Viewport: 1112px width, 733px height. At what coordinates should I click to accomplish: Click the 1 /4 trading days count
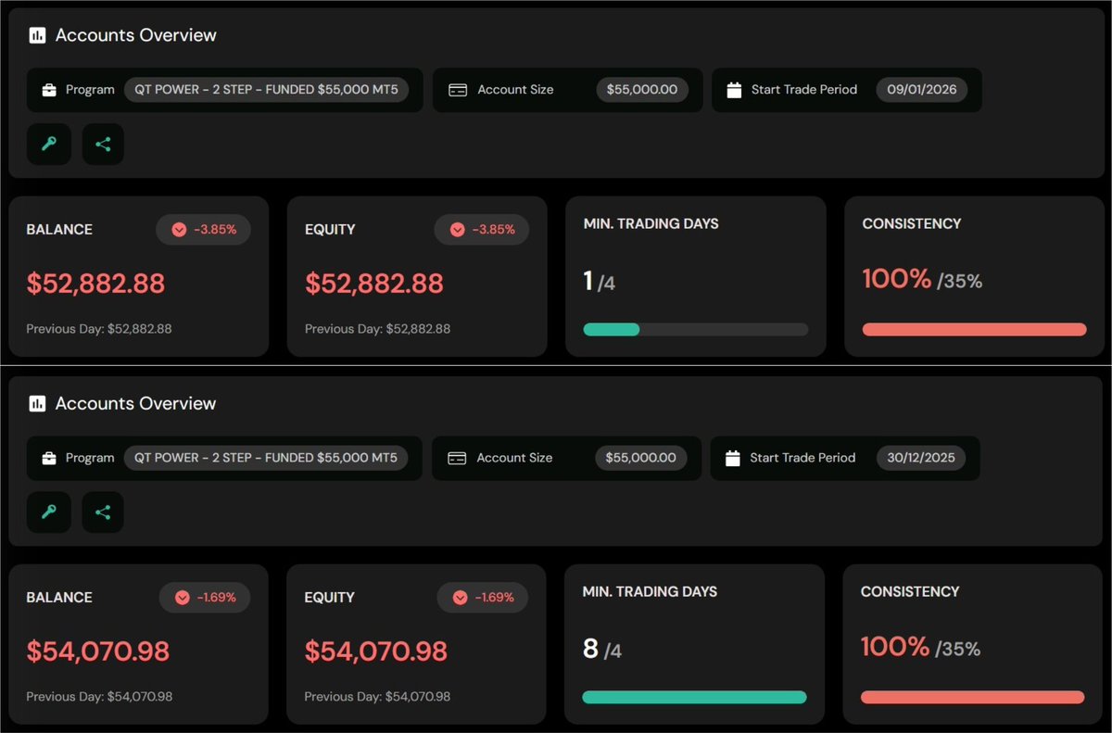point(600,282)
